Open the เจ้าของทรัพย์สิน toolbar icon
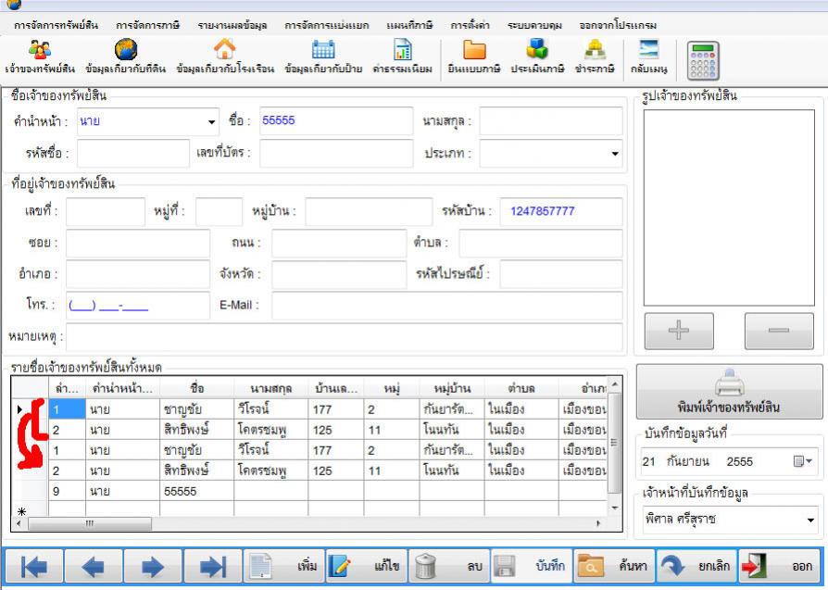Viewport: 828px width, 590px height. (x=40, y=50)
